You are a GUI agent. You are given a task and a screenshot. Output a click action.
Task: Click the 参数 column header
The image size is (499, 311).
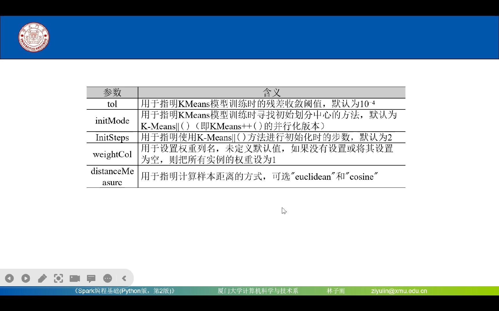[x=112, y=92]
